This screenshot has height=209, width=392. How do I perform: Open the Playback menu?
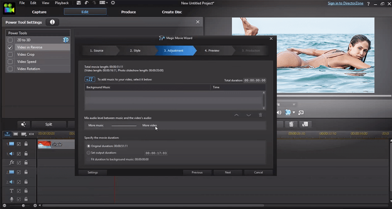(62, 3)
